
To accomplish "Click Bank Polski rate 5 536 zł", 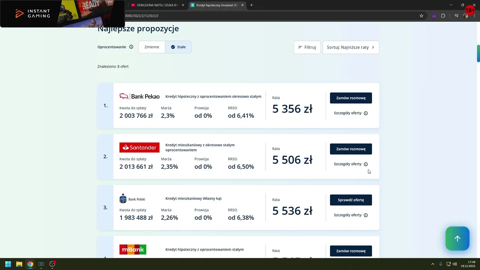I will click(292, 211).
